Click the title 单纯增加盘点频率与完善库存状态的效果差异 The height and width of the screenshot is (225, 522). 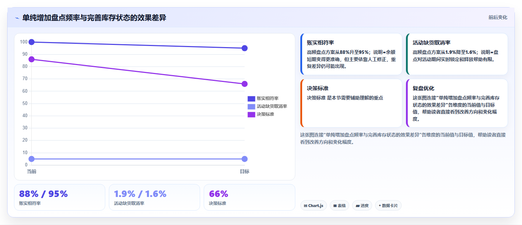(x=94, y=18)
